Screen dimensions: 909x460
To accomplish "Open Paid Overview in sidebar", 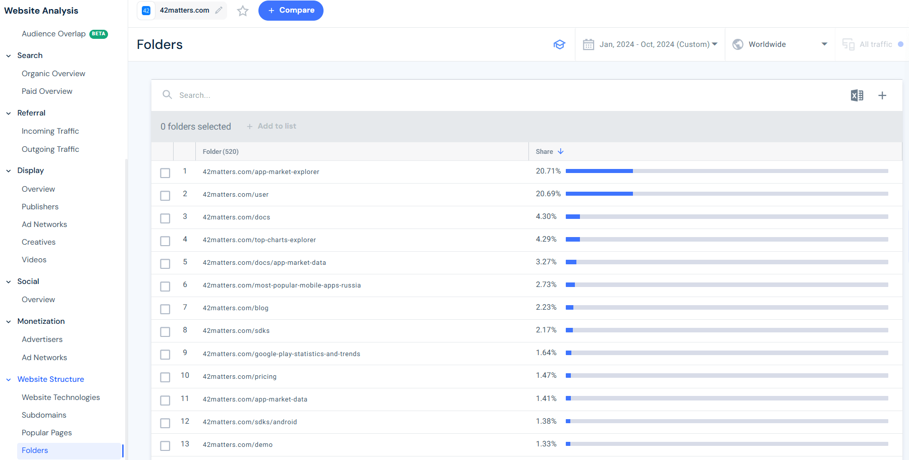I will 47,91.
